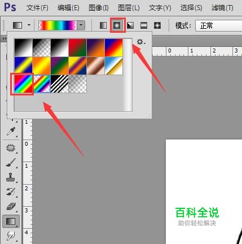Click the rainbow gradient preview bar
This screenshot has width=242, height=244.
pyautogui.click(x=58, y=25)
